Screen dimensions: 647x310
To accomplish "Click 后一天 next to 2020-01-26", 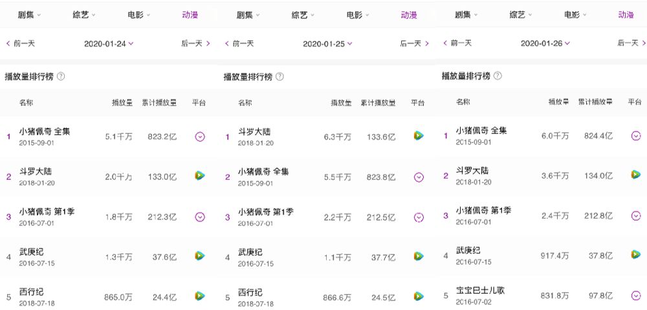I will tap(631, 43).
